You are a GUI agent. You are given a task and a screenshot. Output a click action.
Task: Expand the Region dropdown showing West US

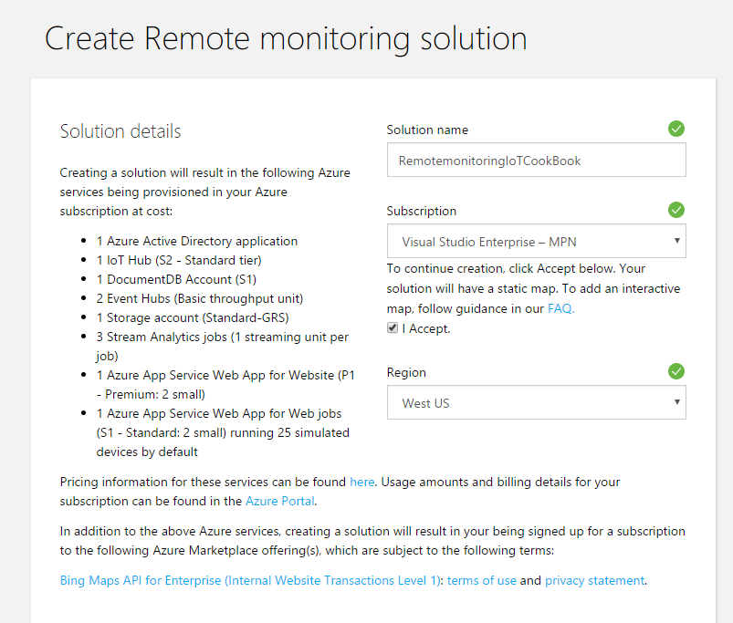tap(536, 403)
